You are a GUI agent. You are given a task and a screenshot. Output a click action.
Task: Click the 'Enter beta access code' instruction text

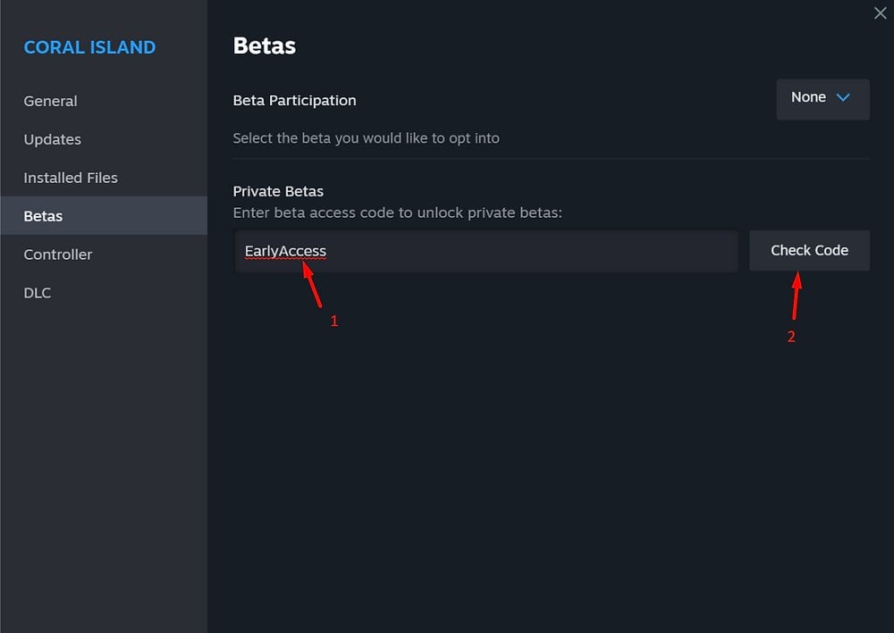397,212
